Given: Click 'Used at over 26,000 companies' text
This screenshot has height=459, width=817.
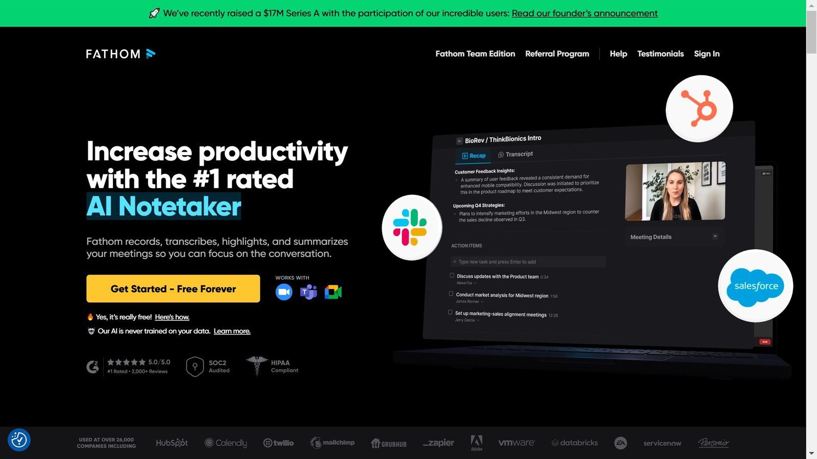Looking at the screenshot, I should click(x=106, y=443).
